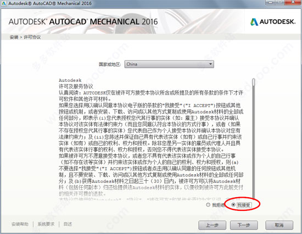Viewport: 302px width, 234px height.
Task: Close the installer window
Action: pyautogui.click(x=294, y=3)
